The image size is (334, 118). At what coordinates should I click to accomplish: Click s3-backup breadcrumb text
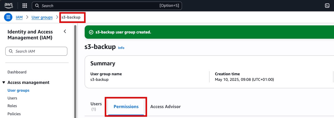[x=71, y=17]
